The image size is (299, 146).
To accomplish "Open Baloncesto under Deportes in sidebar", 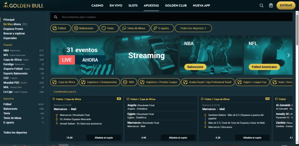I will point(23,109).
